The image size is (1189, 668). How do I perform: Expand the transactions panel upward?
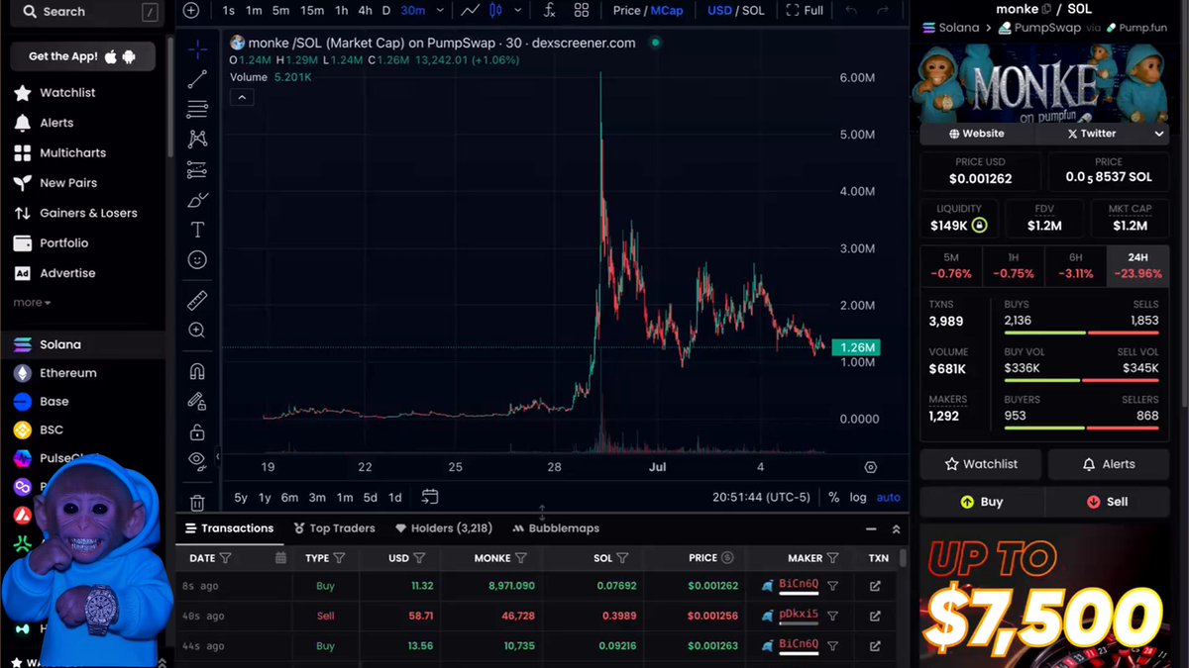tap(896, 529)
